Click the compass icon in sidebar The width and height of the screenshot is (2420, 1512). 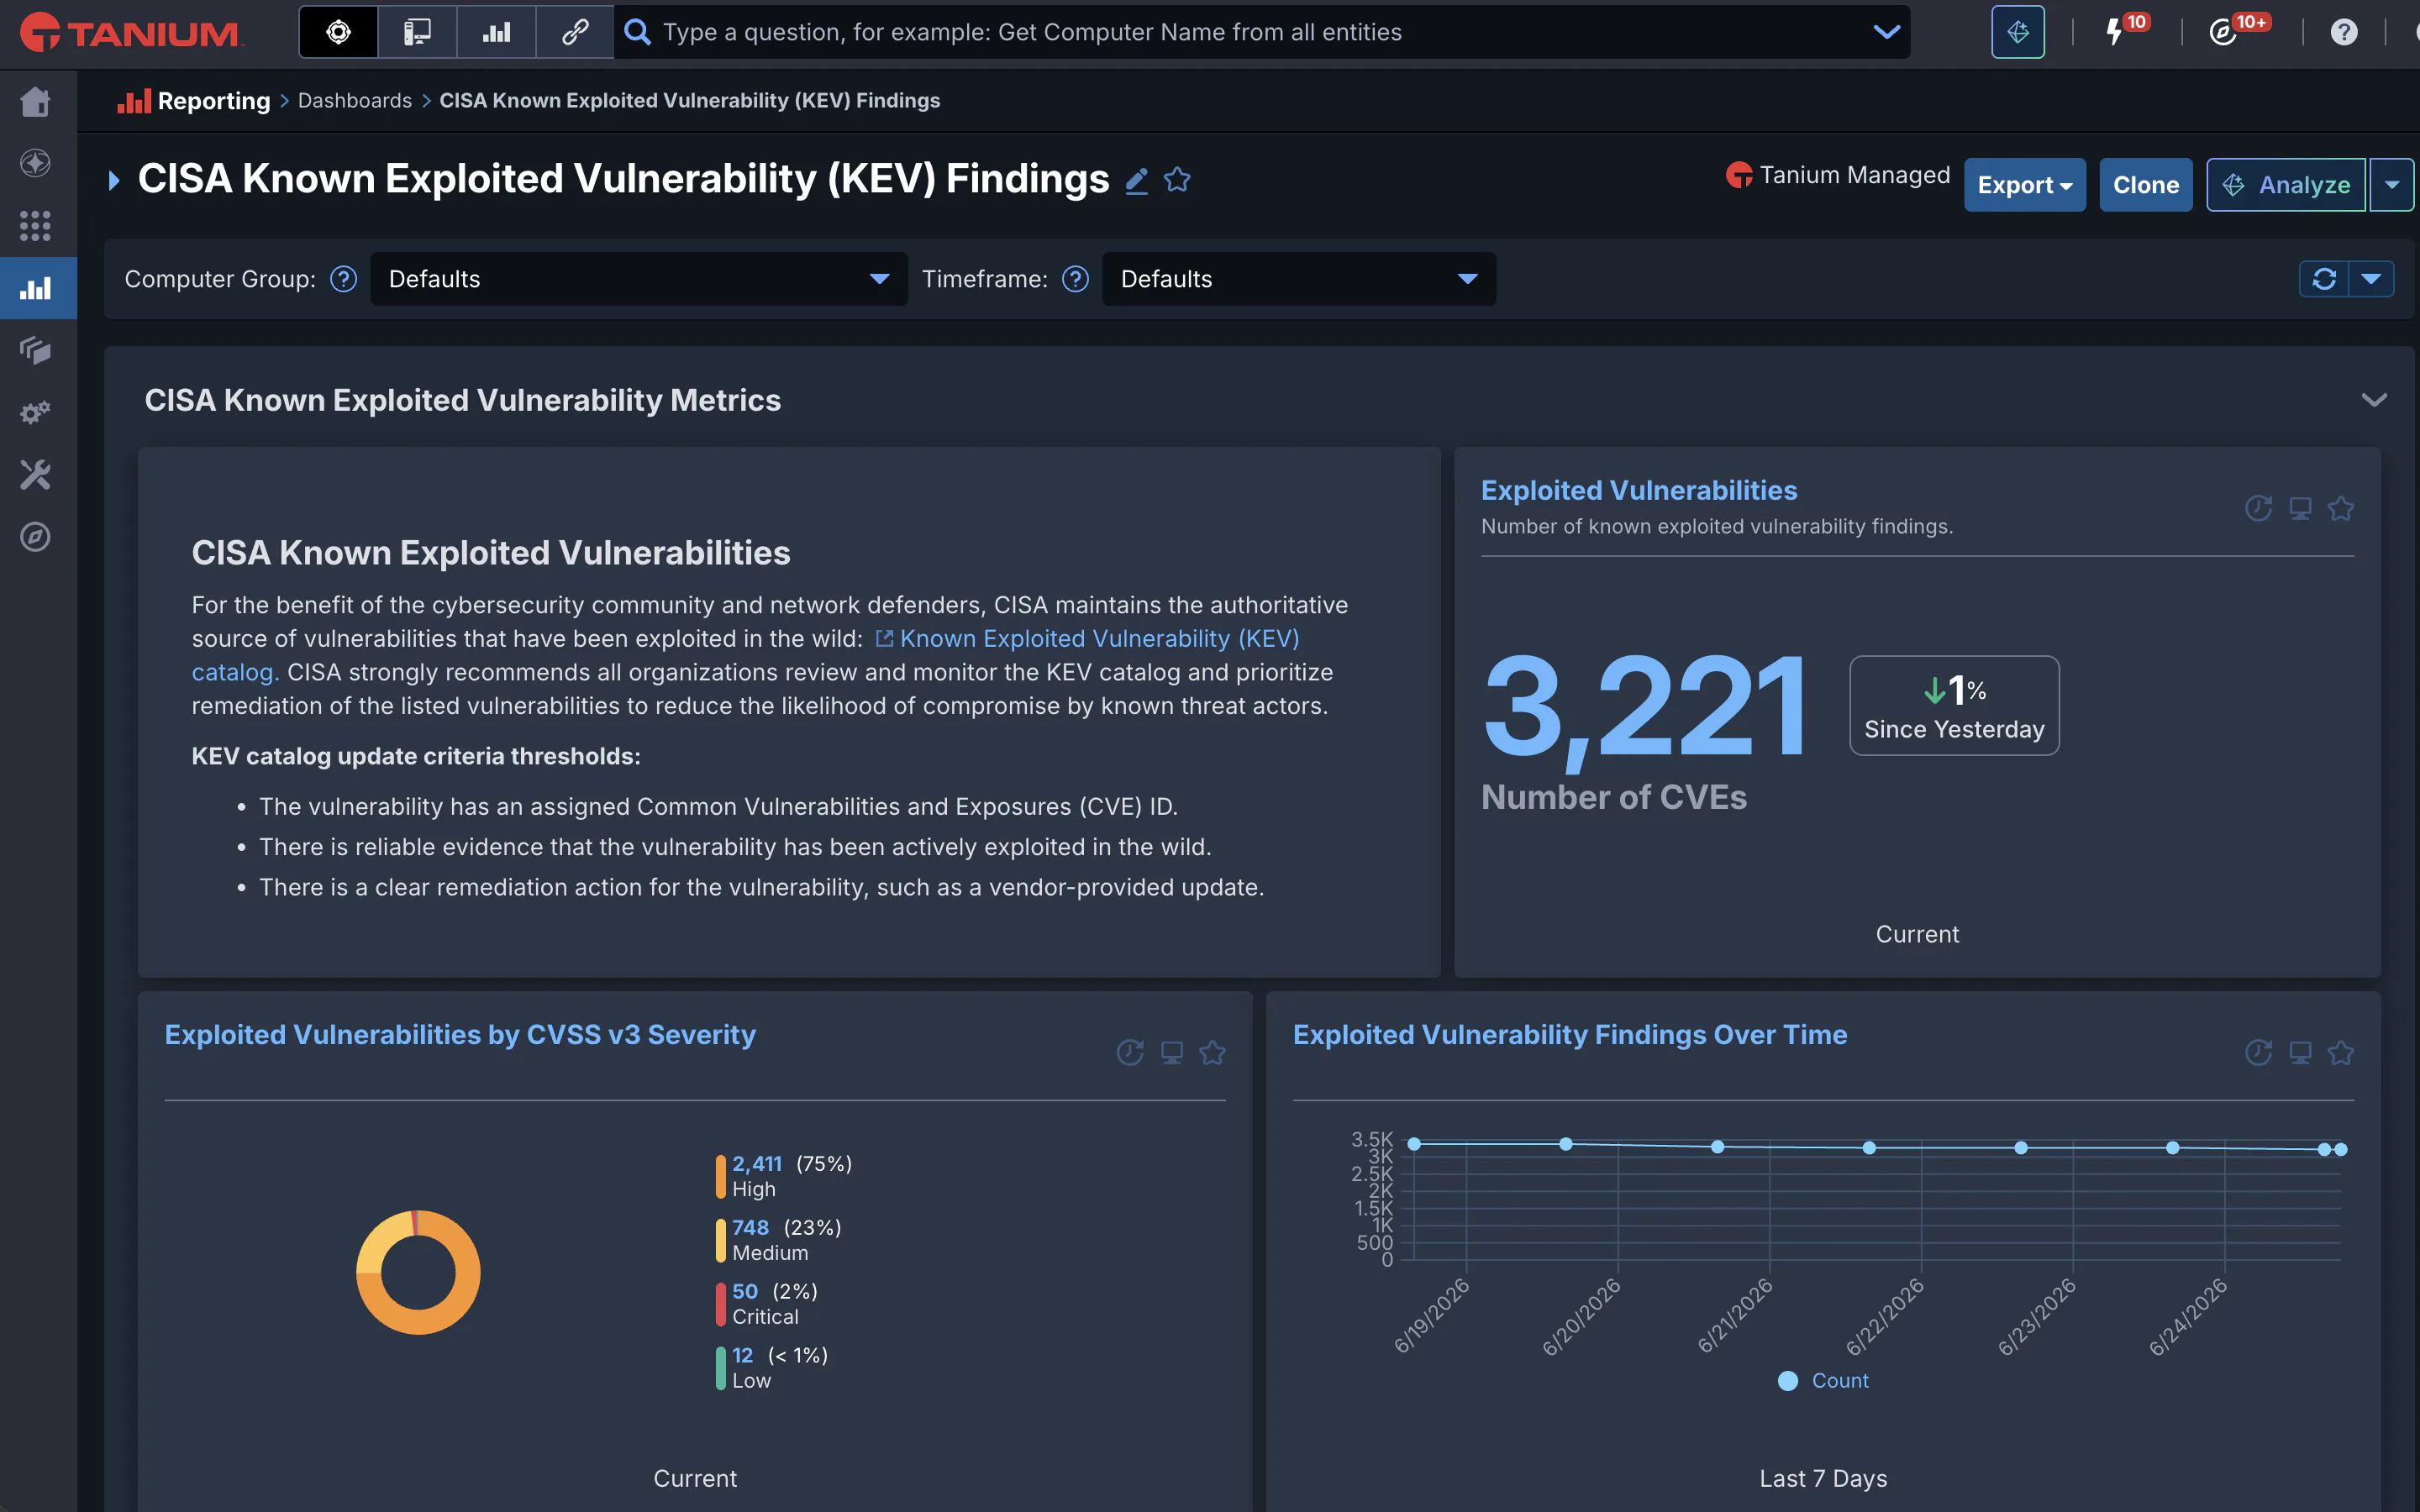[36, 537]
